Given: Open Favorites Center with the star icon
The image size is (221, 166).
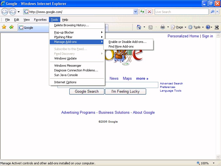Looking at the screenshot, I should point(4,27).
